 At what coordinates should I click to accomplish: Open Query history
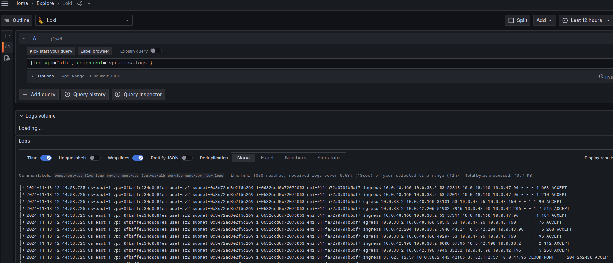85,94
